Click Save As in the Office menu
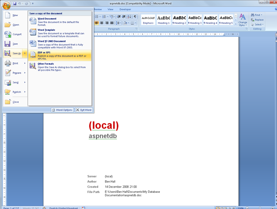Image resolution: width=277 pixels, height=209 pixels. [x=13, y=54]
